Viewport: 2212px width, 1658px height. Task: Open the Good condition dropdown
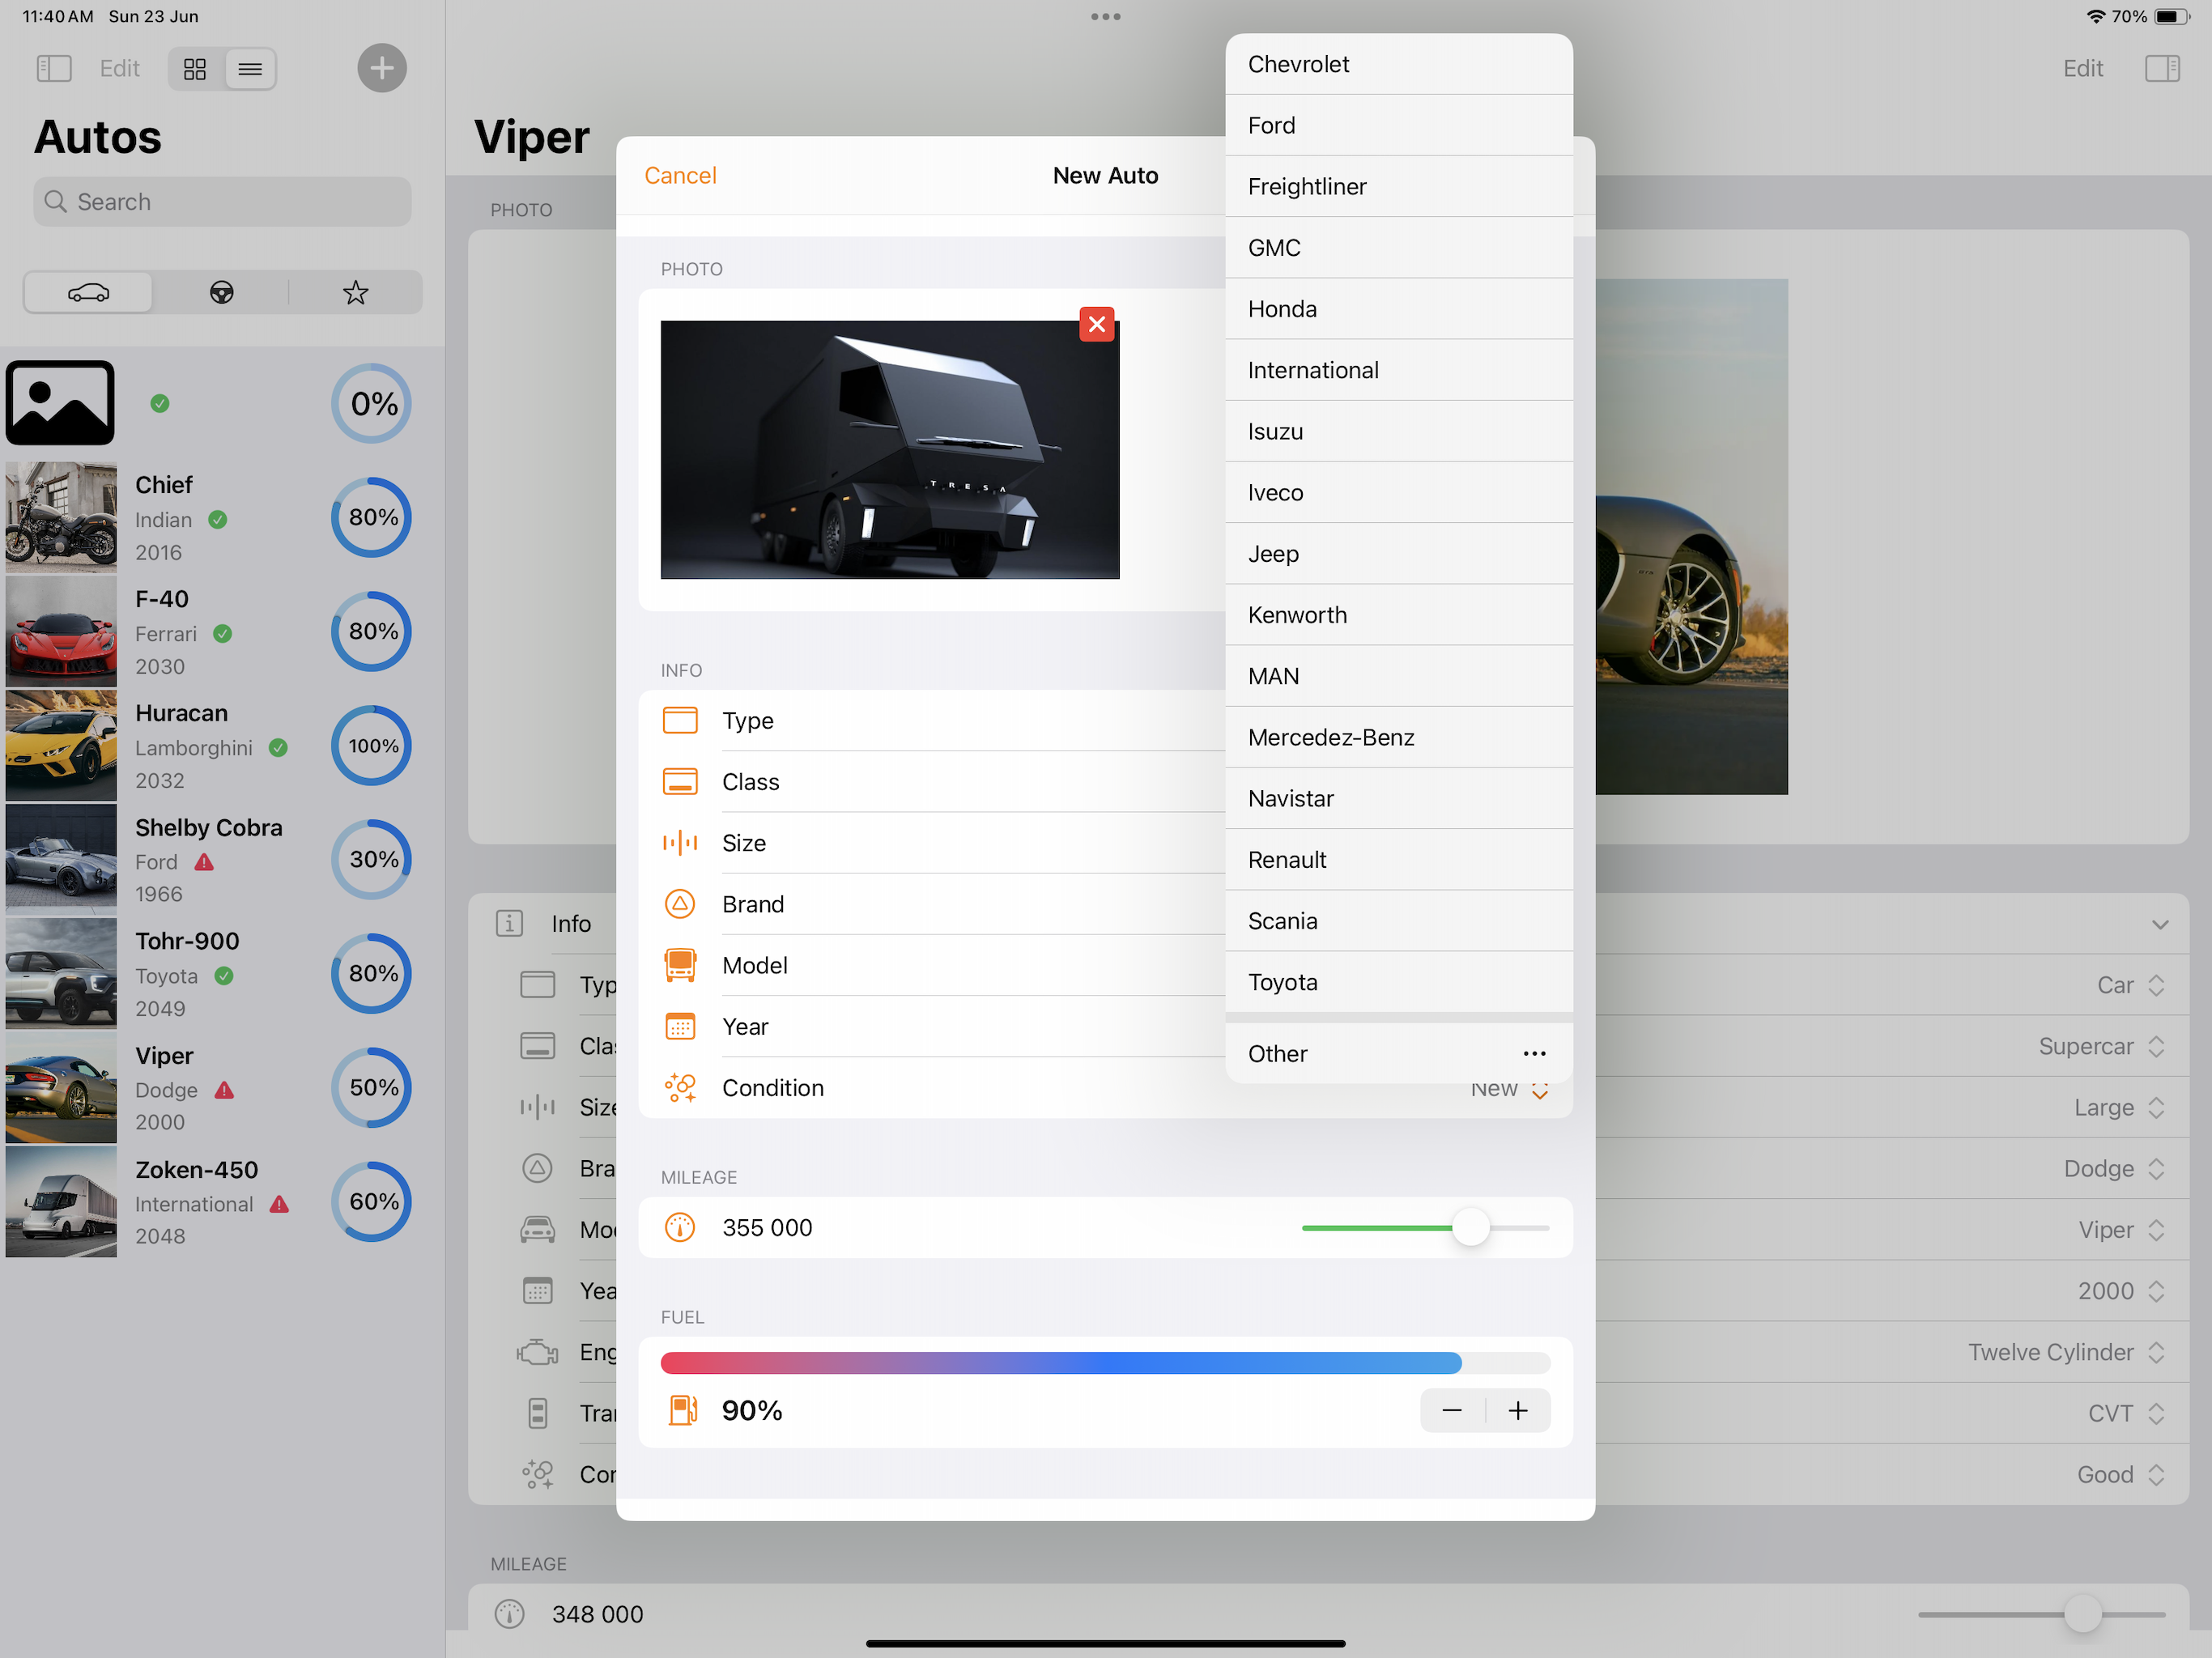click(2120, 1474)
